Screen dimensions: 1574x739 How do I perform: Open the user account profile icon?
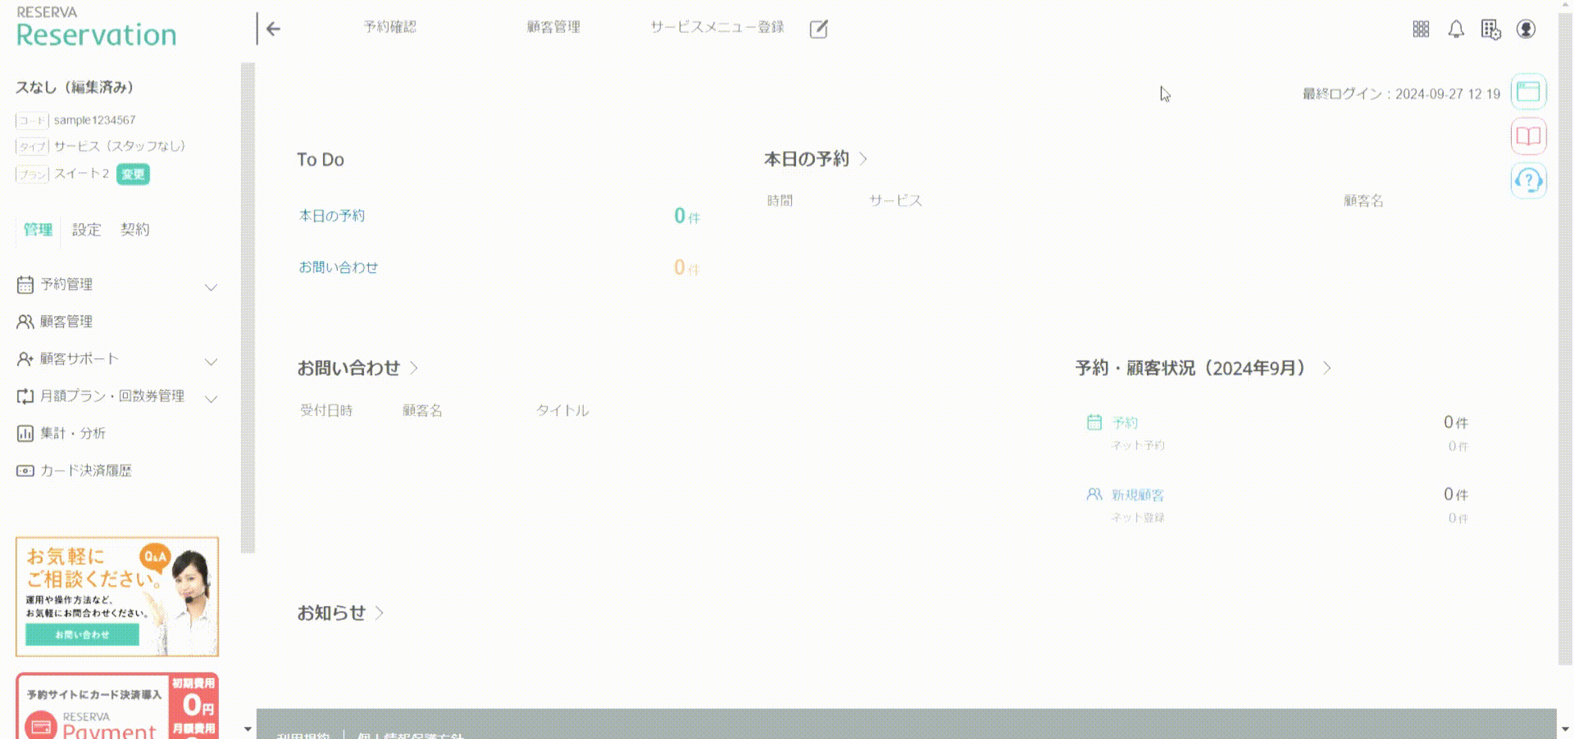point(1525,29)
